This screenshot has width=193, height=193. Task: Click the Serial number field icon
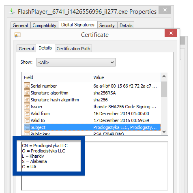click(27, 86)
